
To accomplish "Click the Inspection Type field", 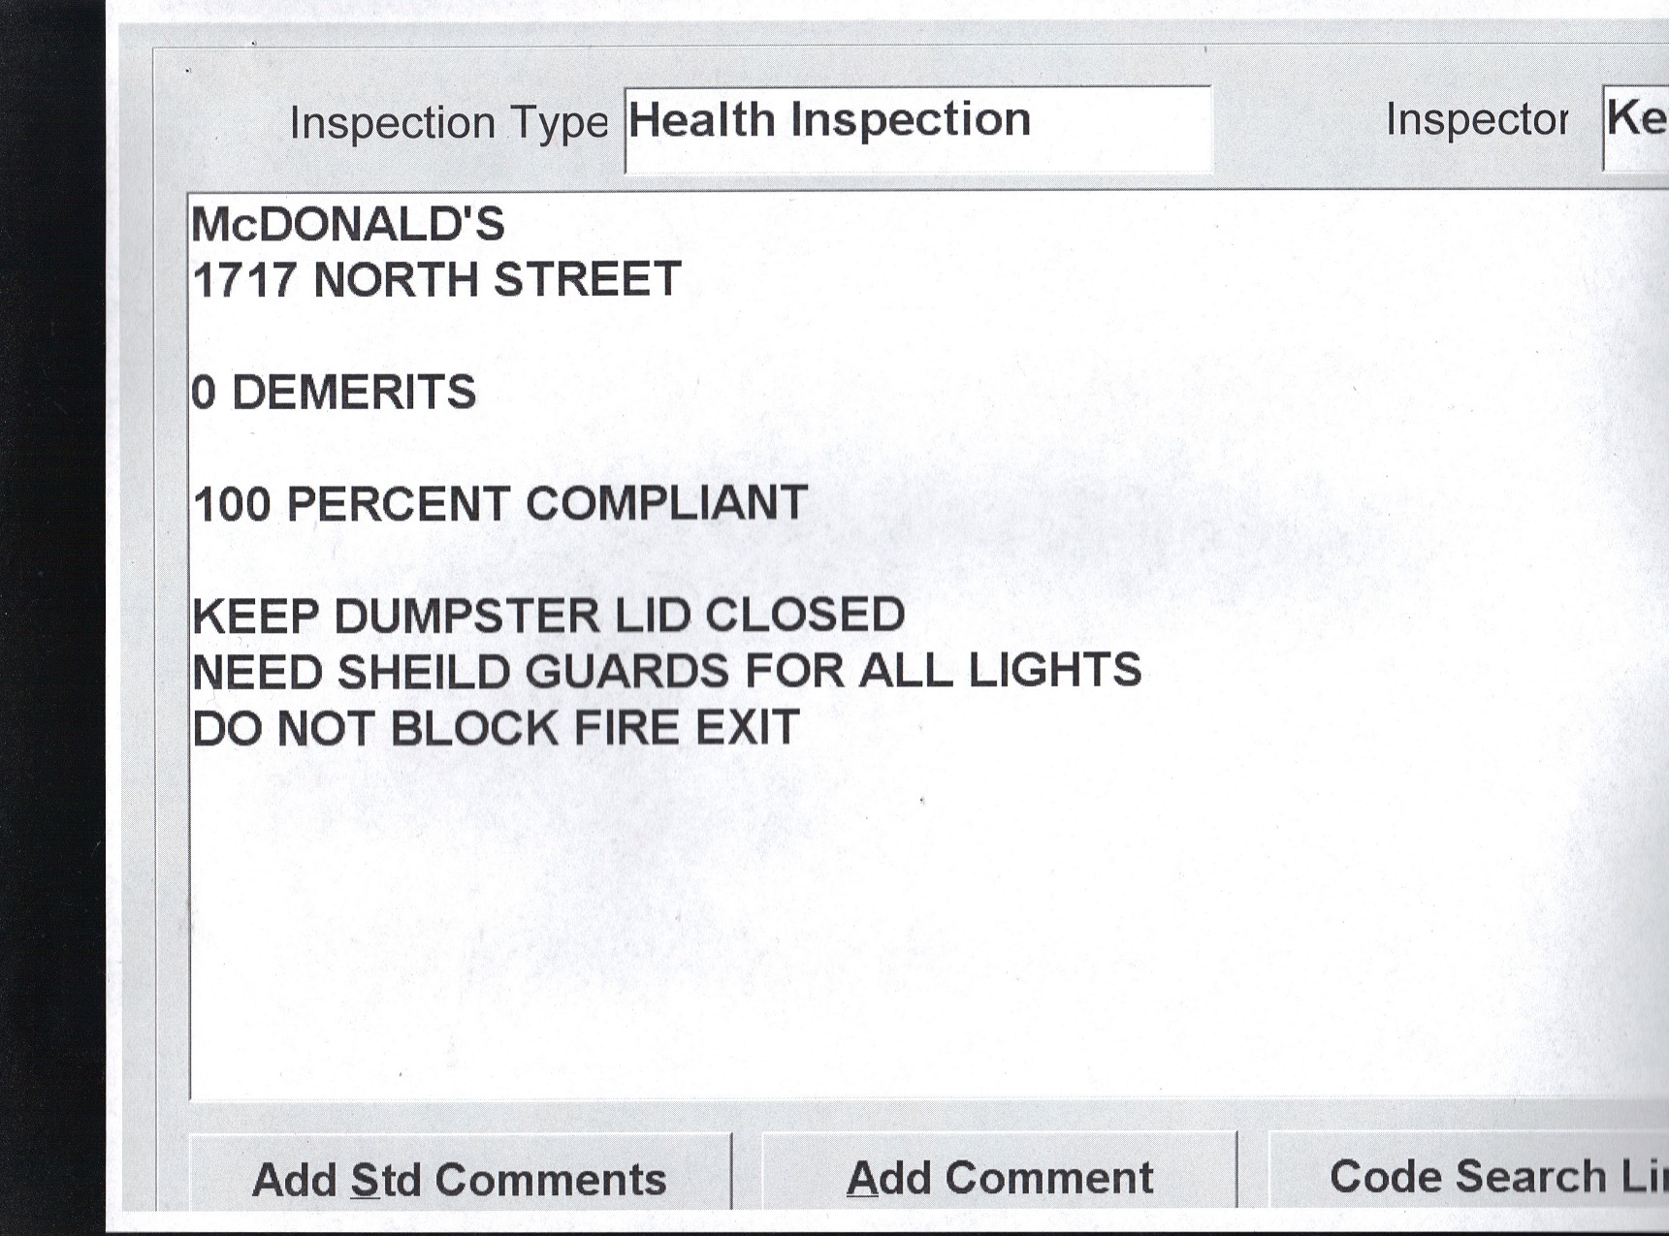I will 916,128.
